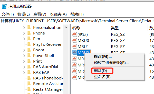Click the string icon of (默认) value

pyautogui.click(x=74, y=34)
